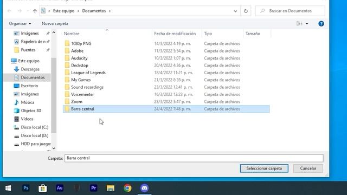The image size is (347, 195).
Task: Sort by Nombre column header
Action: [x=72, y=34]
